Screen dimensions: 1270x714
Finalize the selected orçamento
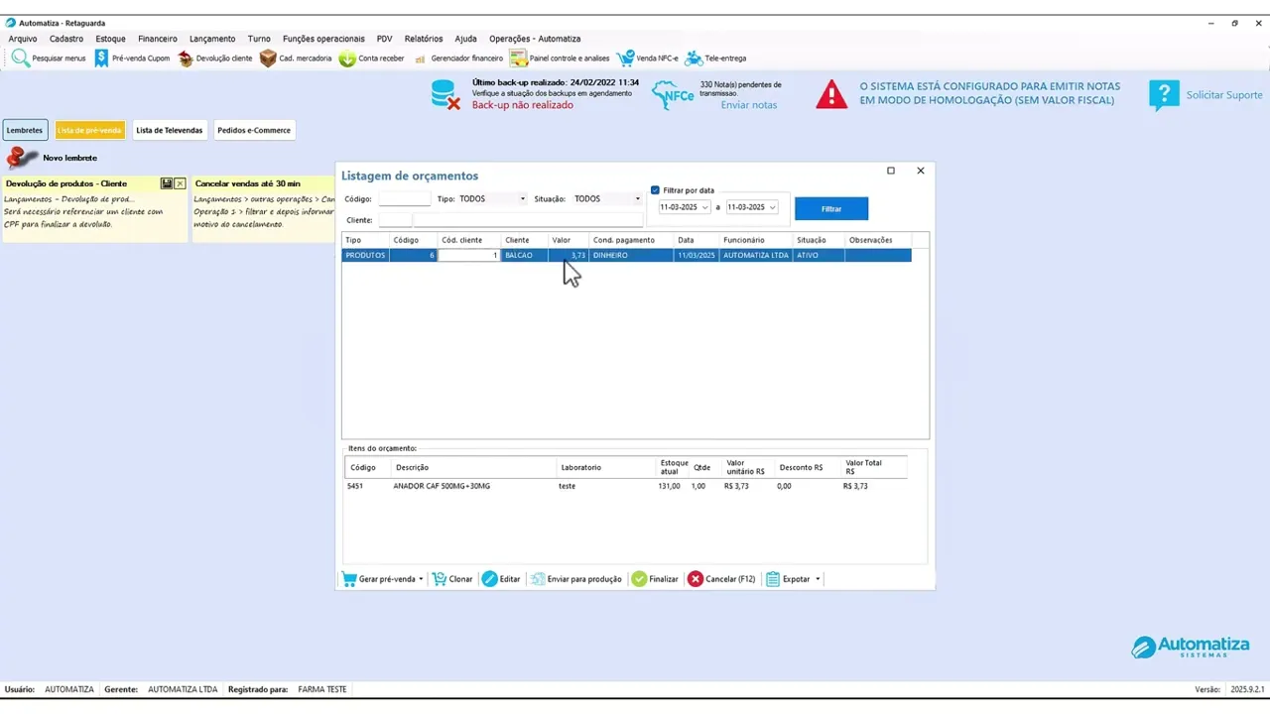[x=655, y=579]
